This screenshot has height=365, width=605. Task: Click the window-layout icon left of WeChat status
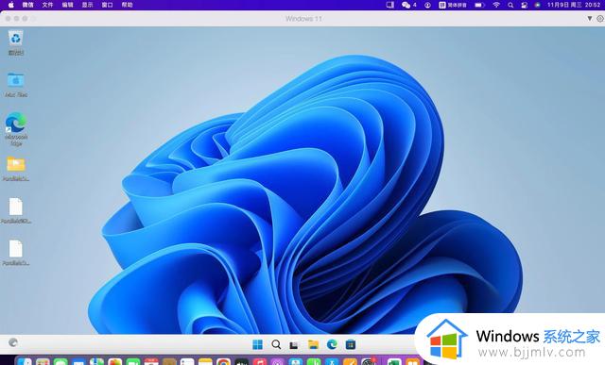point(390,5)
